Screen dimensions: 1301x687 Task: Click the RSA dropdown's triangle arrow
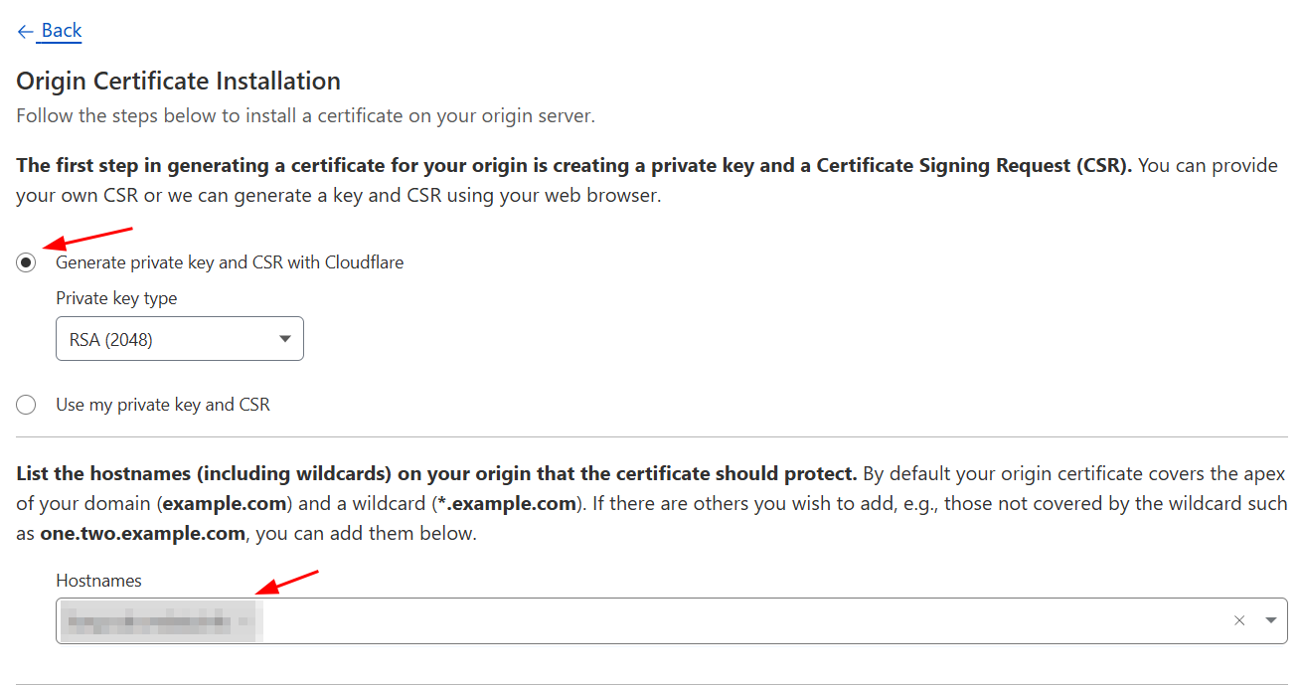[285, 339]
